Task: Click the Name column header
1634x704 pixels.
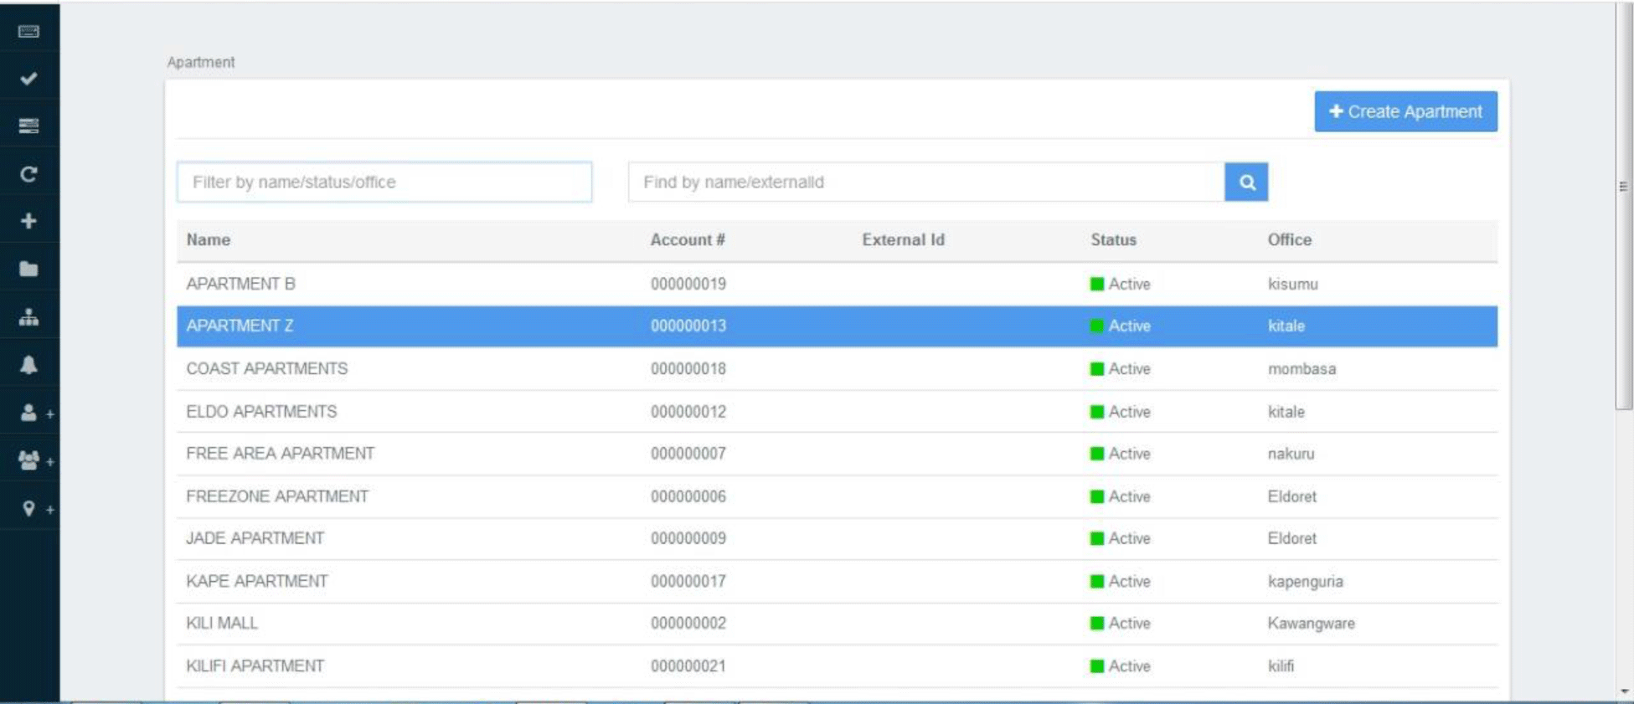Action: [x=208, y=239]
